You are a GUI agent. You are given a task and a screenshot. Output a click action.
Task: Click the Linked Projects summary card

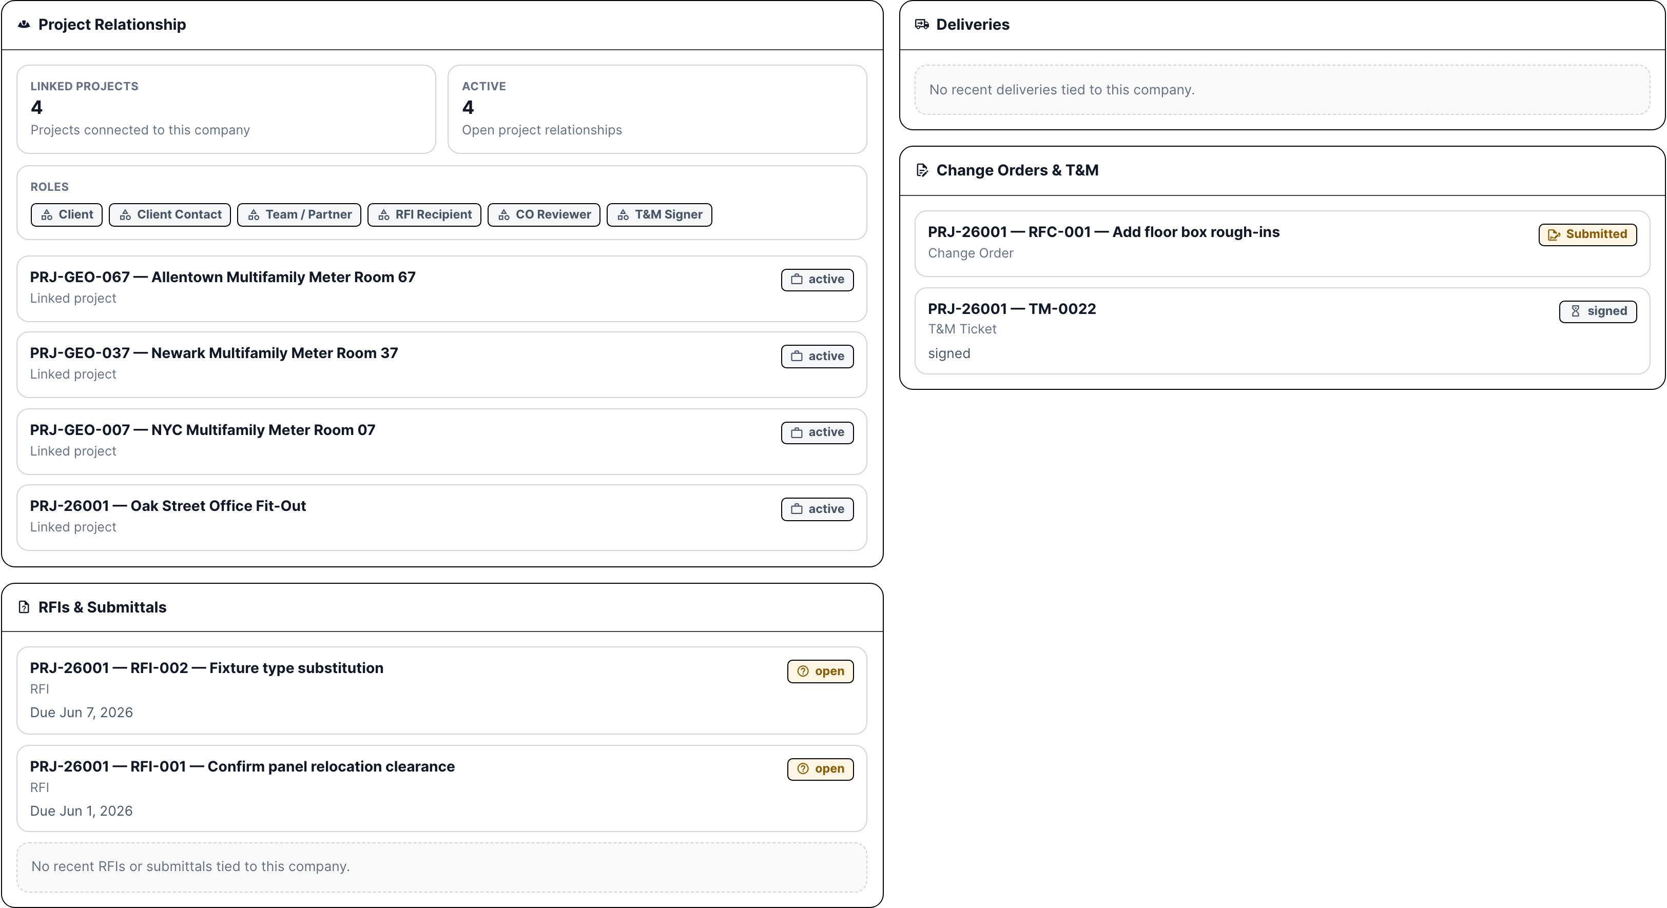(226, 109)
